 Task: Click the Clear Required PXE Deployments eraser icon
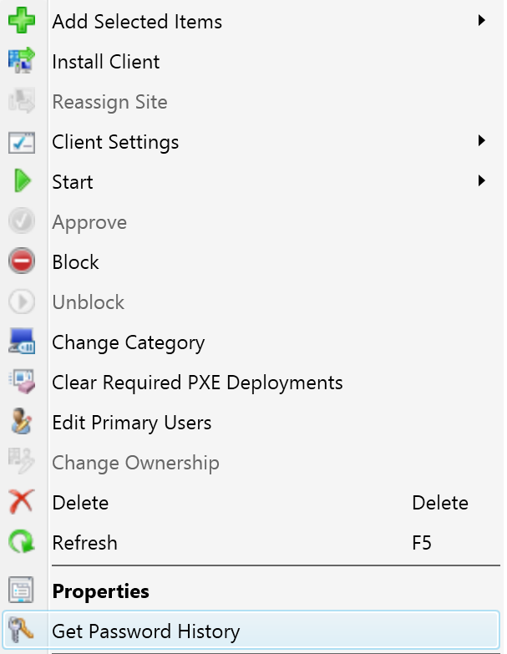[x=21, y=381]
